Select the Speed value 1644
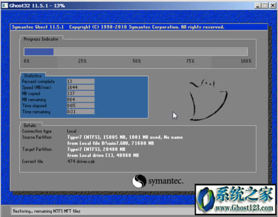 (x=81, y=87)
